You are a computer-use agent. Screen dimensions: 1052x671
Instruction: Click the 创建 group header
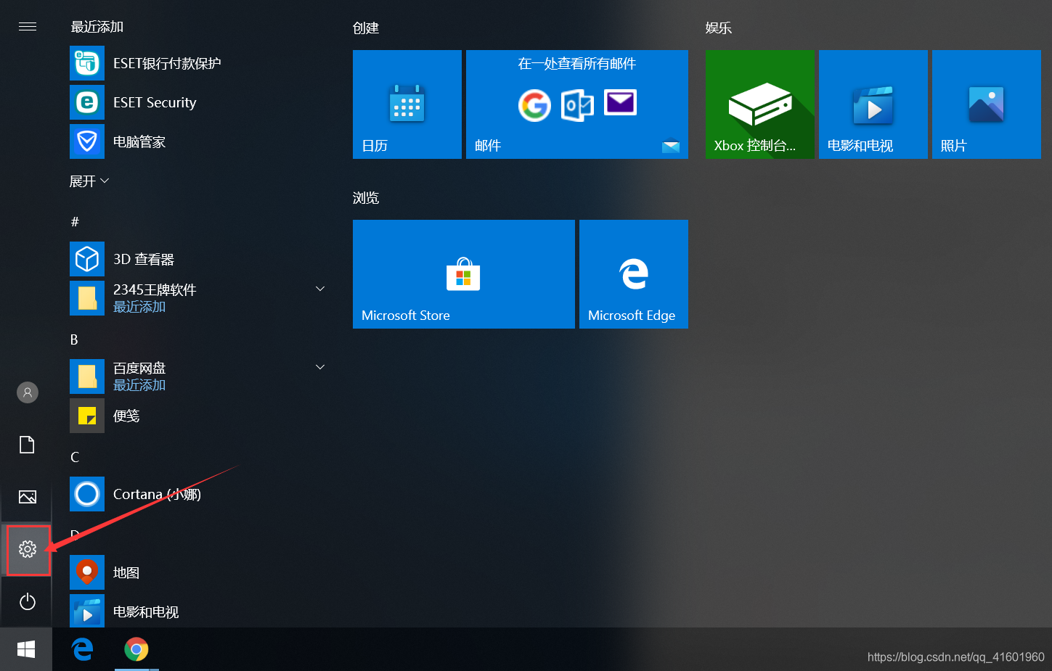click(366, 28)
